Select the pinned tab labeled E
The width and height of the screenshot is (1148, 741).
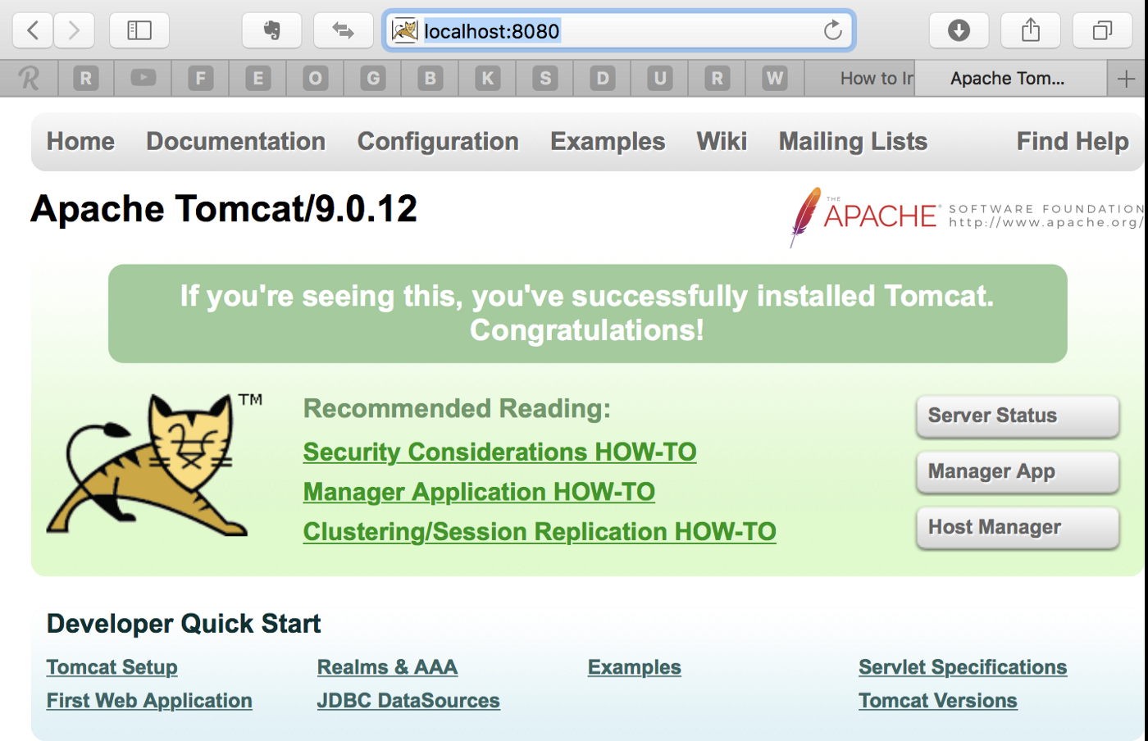coord(258,79)
